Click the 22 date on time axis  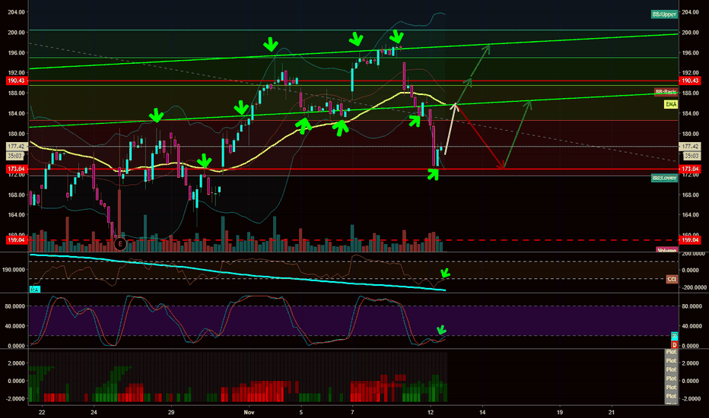42,412
